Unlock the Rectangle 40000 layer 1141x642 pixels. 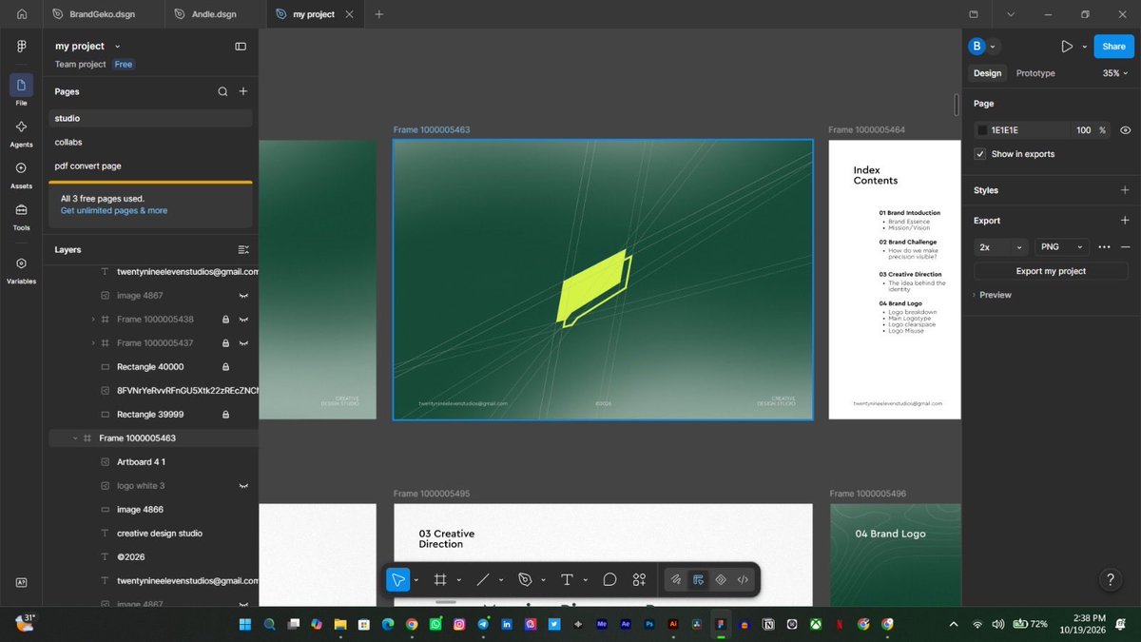click(x=225, y=367)
